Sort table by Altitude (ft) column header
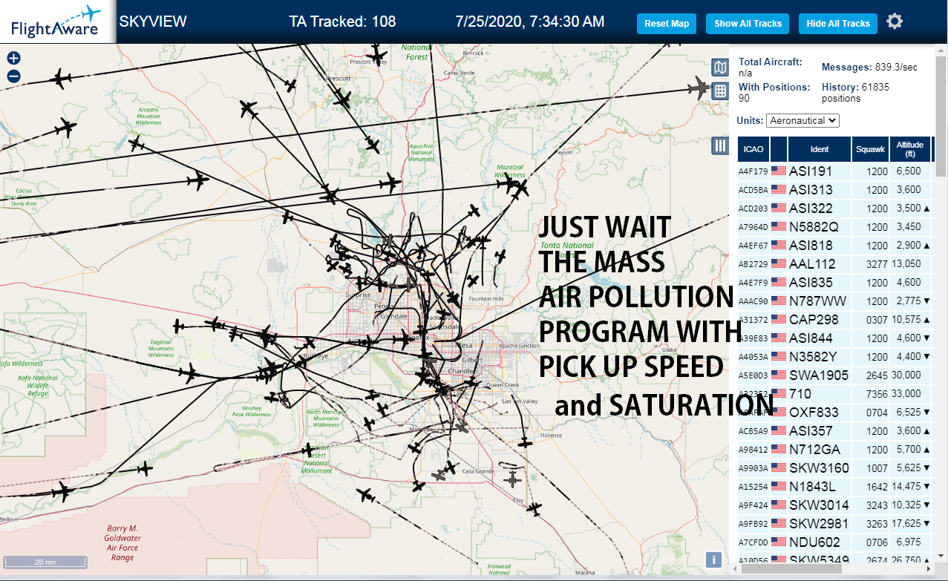The height and width of the screenshot is (581, 948). [909, 149]
